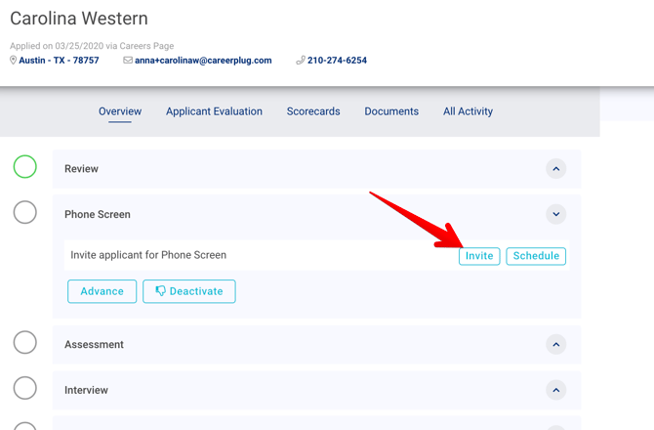Collapse the Phone Screen section chevron
The height and width of the screenshot is (430, 654).
(x=555, y=214)
